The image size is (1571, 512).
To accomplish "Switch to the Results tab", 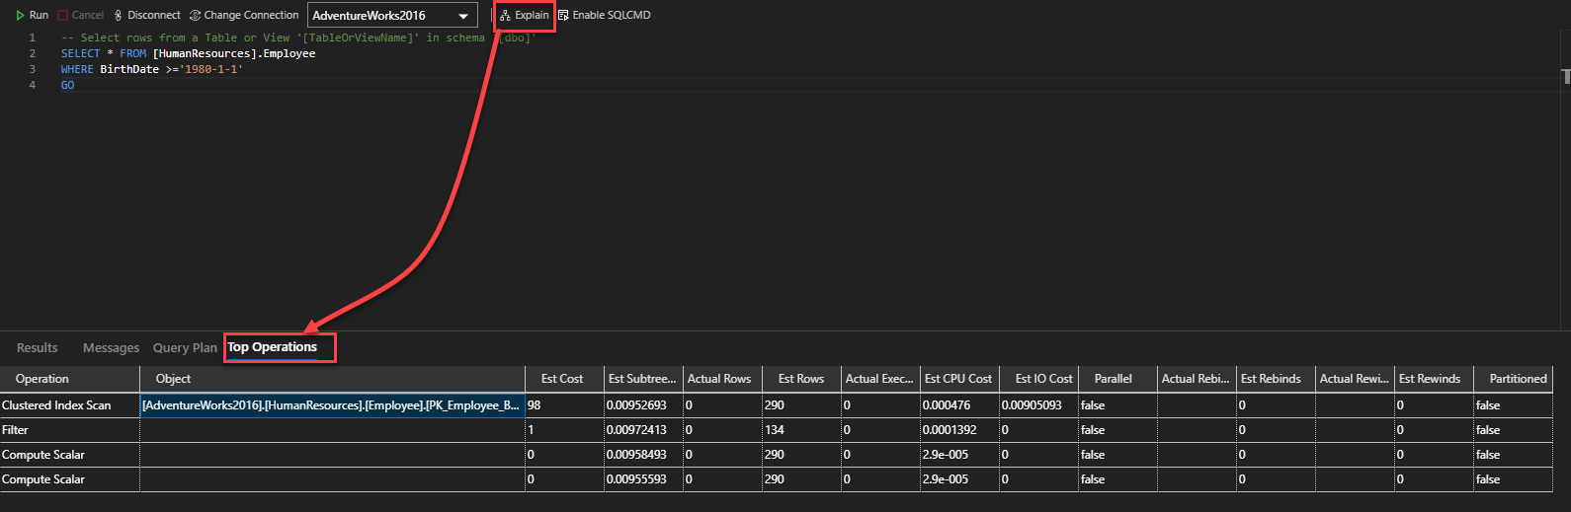I will point(38,348).
